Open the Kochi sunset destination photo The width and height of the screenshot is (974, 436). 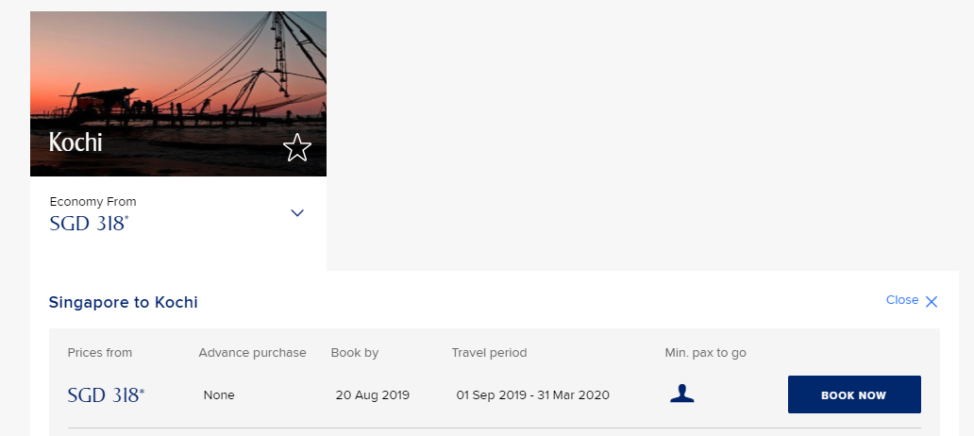(x=178, y=75)
